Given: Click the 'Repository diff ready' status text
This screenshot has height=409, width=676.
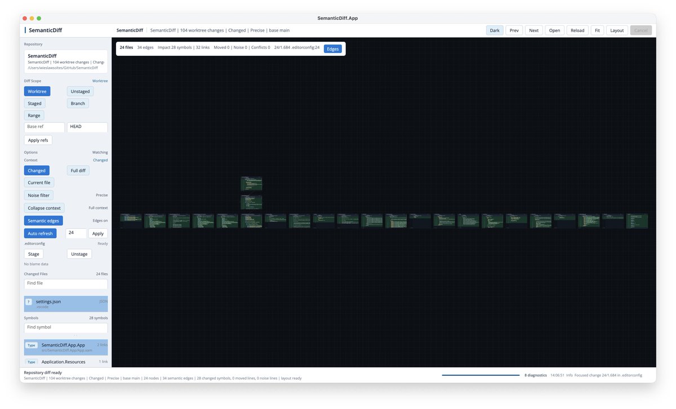Looking at the screenshot, I should [x=43, y=372].
